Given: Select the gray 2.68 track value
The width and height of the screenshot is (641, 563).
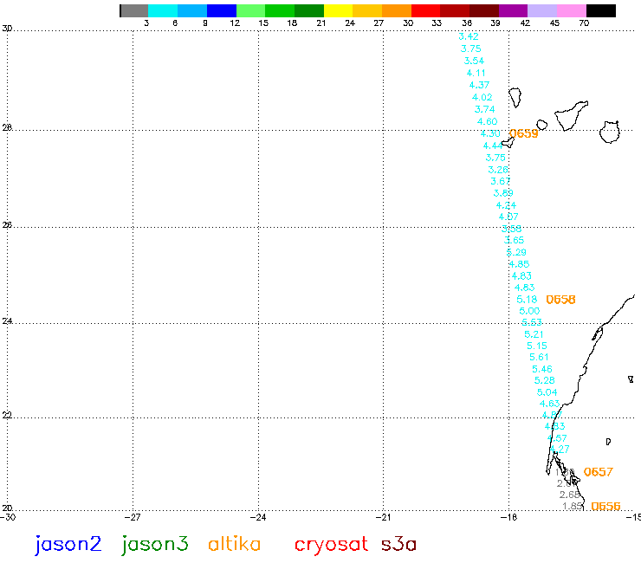Looking at the screenshot, I should click(x=569, y=495).
